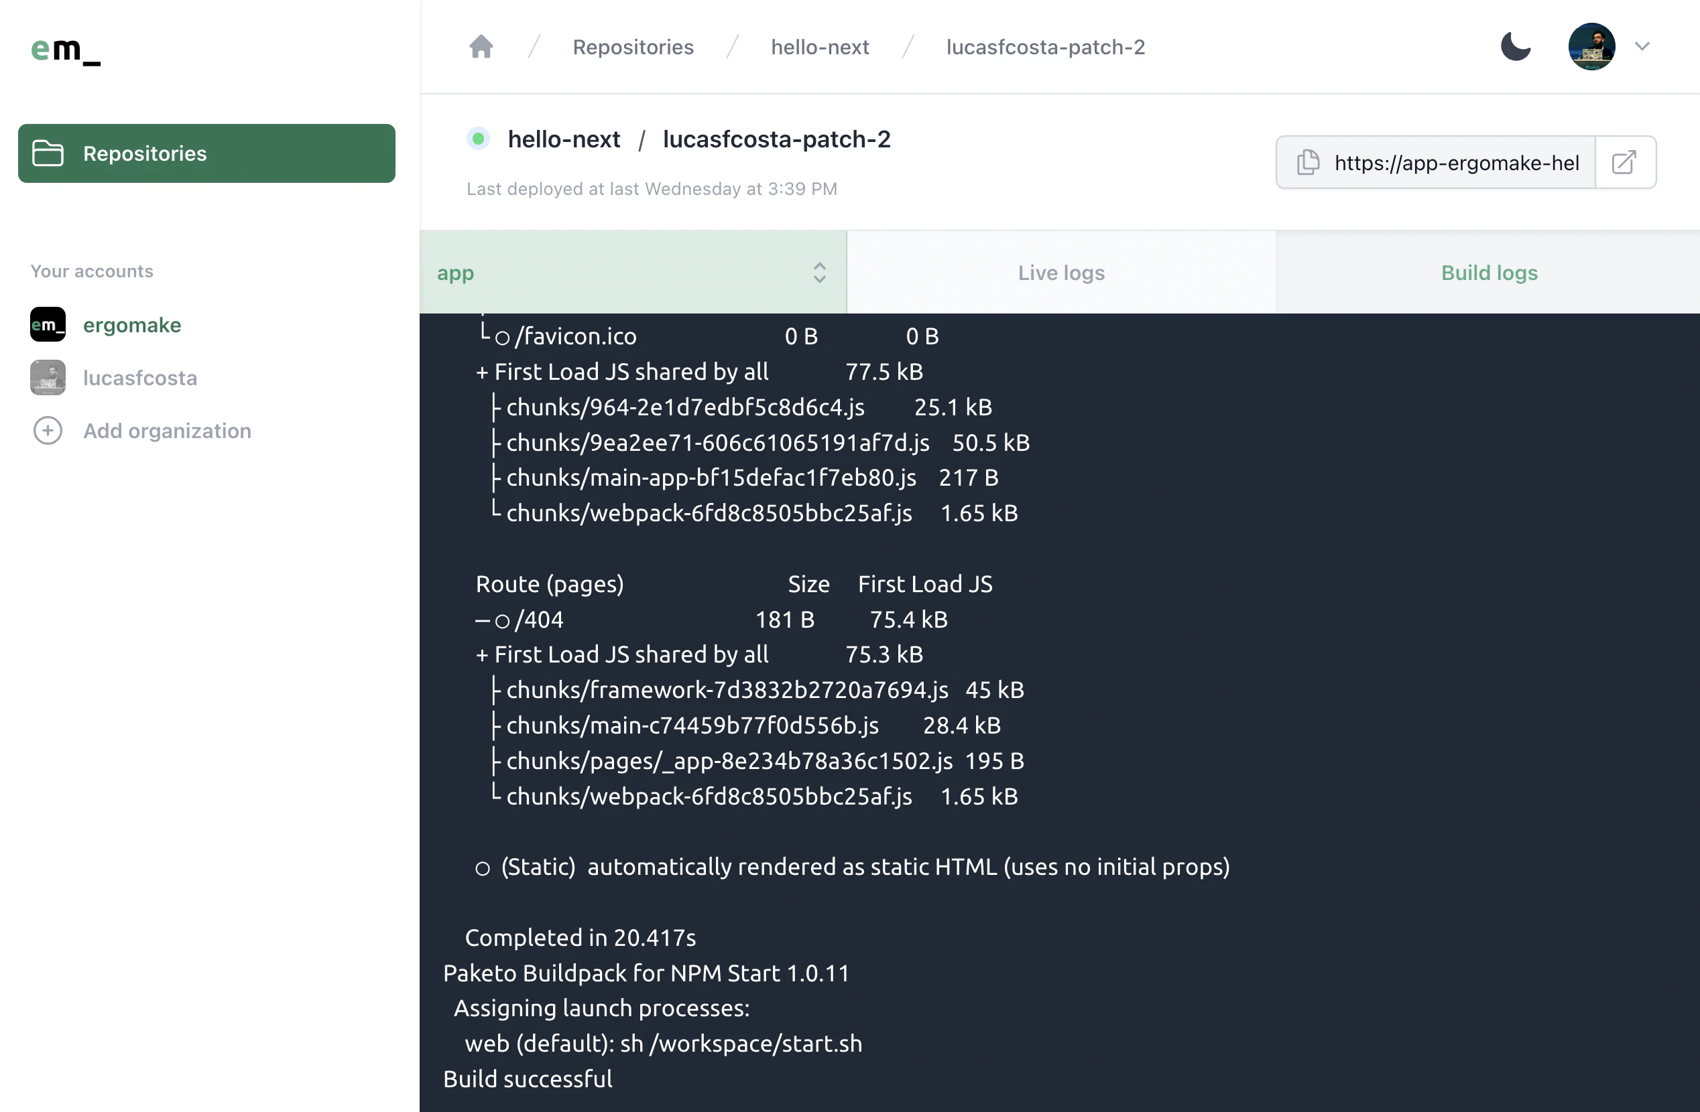Screen dimensions: 1700x1112
Task: Click 'Route (pages)' log header
Action: 549,585
